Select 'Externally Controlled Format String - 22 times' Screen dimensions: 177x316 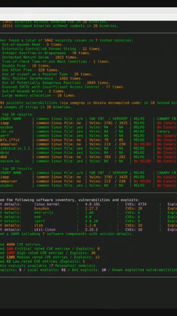click(x=52, y=49)
